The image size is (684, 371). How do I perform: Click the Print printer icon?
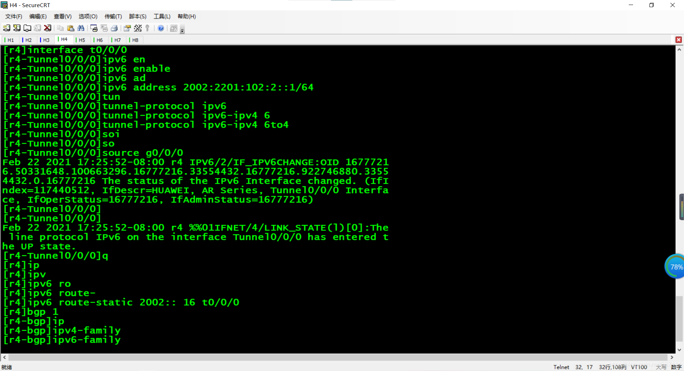point(115,28)
